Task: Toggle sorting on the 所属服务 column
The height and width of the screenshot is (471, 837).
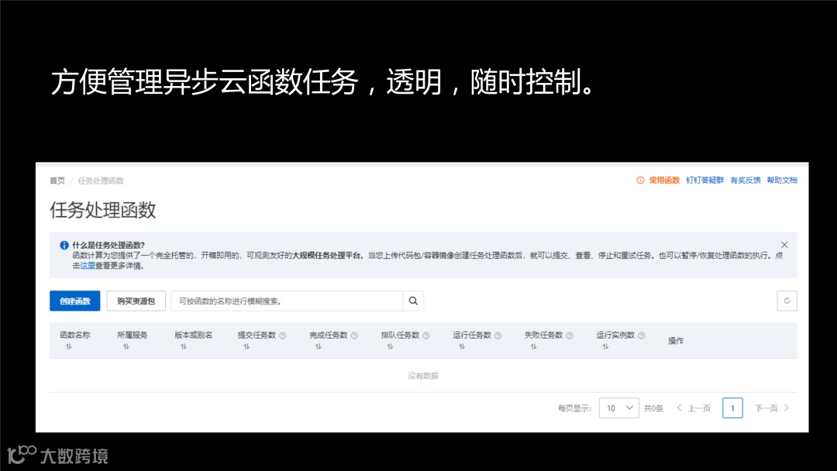Action: pyautogui.click(x=126, y=346)
